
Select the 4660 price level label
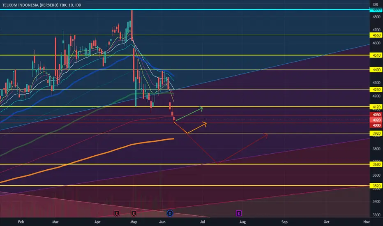coord(376,35)
